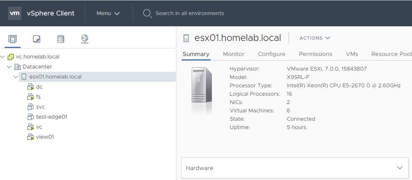Click the Logical Processors value 16
Viewport: 412px width, 180px height.
[289, 94]
